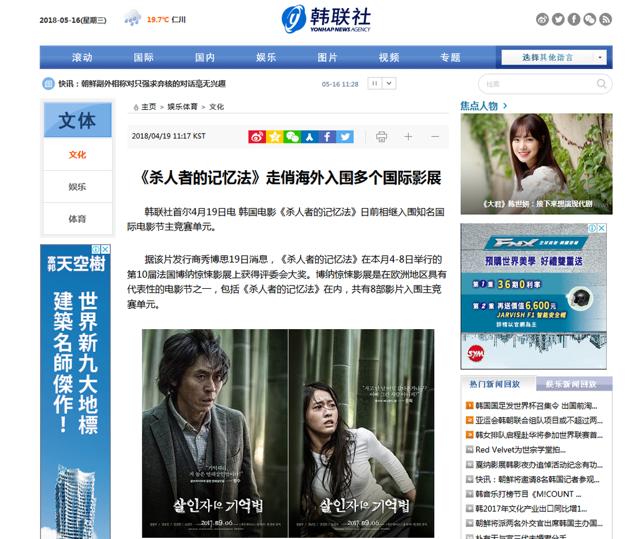Open news item Red Velvet为世宗学堂拍
The width and height of the screenshot is (636, 539).
(520, 450)
